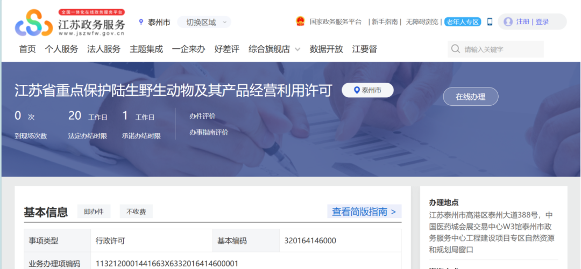Click the page title 江苏省重点保护陆生野生动物
The height and width of the screenshot is (269, 581).
[x=173, y=90]
